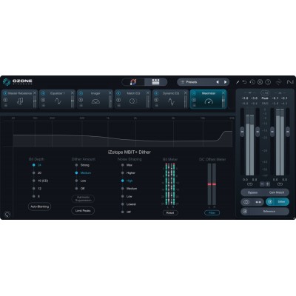296x296 pixels.
Task: Click the Native Instruments logo
Action: (290, 82)
